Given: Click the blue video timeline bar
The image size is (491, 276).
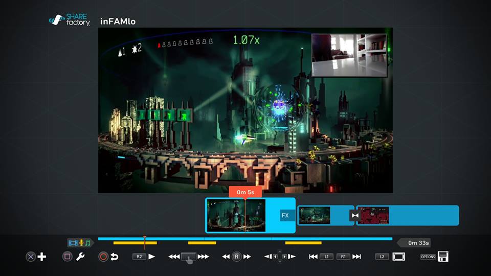Looking at the screenshot, I should coord(245,239).
